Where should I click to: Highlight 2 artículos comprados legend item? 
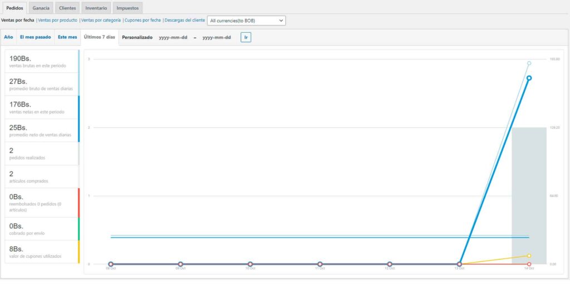click(42, 177)
